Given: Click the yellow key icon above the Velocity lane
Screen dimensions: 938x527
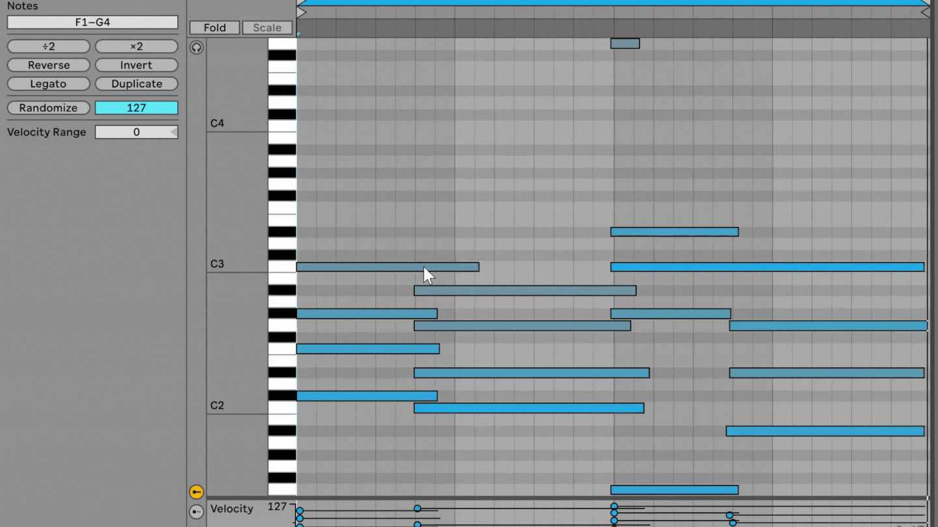Looking at the screenshot, I should pyautogui.click(x=196, y=492).
